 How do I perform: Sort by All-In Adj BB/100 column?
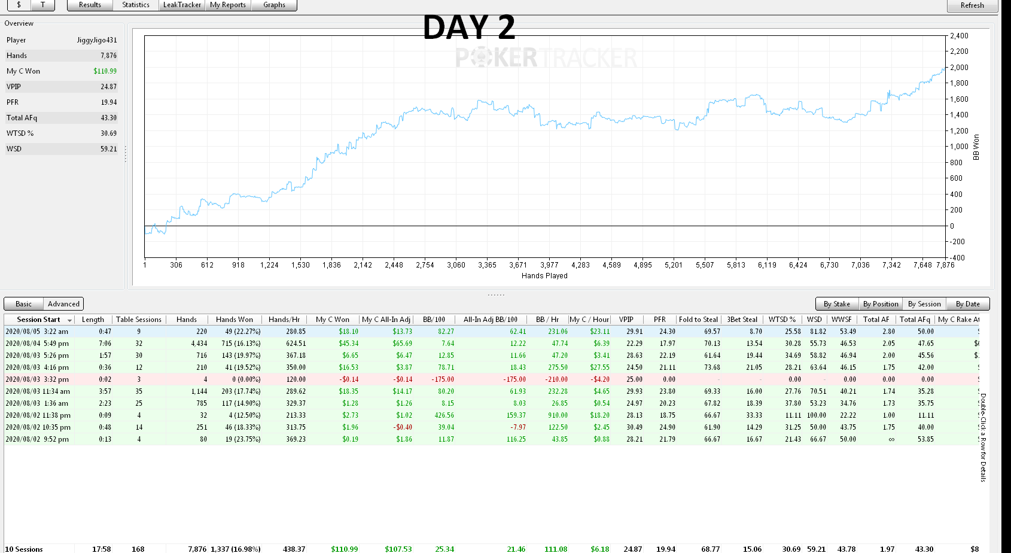(x=491, y=320)
